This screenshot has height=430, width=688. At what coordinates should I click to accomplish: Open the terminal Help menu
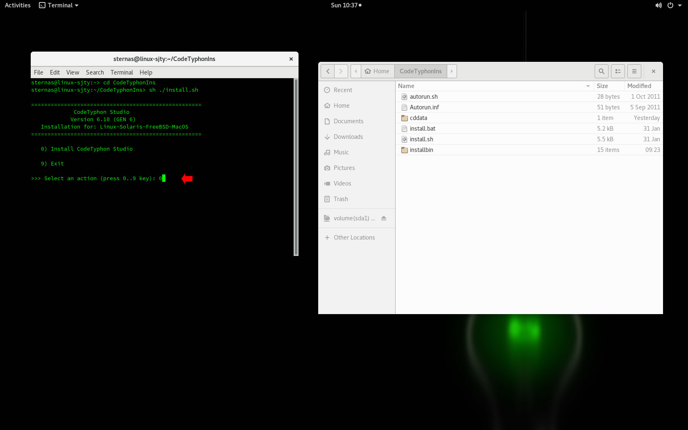146,72
